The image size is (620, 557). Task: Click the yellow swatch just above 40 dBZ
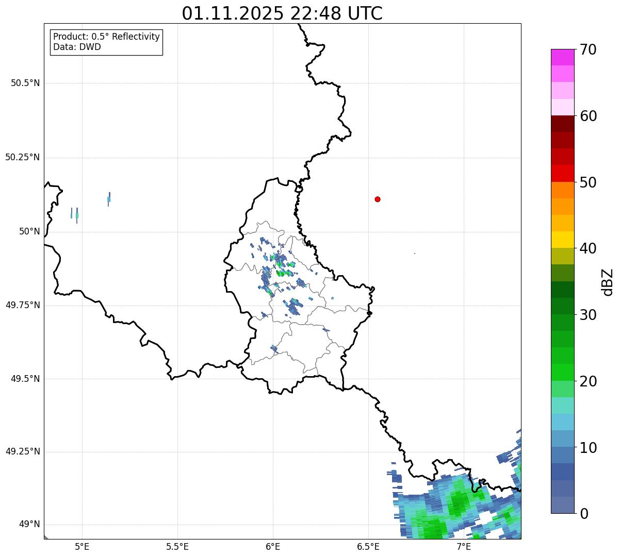[563, 240]
